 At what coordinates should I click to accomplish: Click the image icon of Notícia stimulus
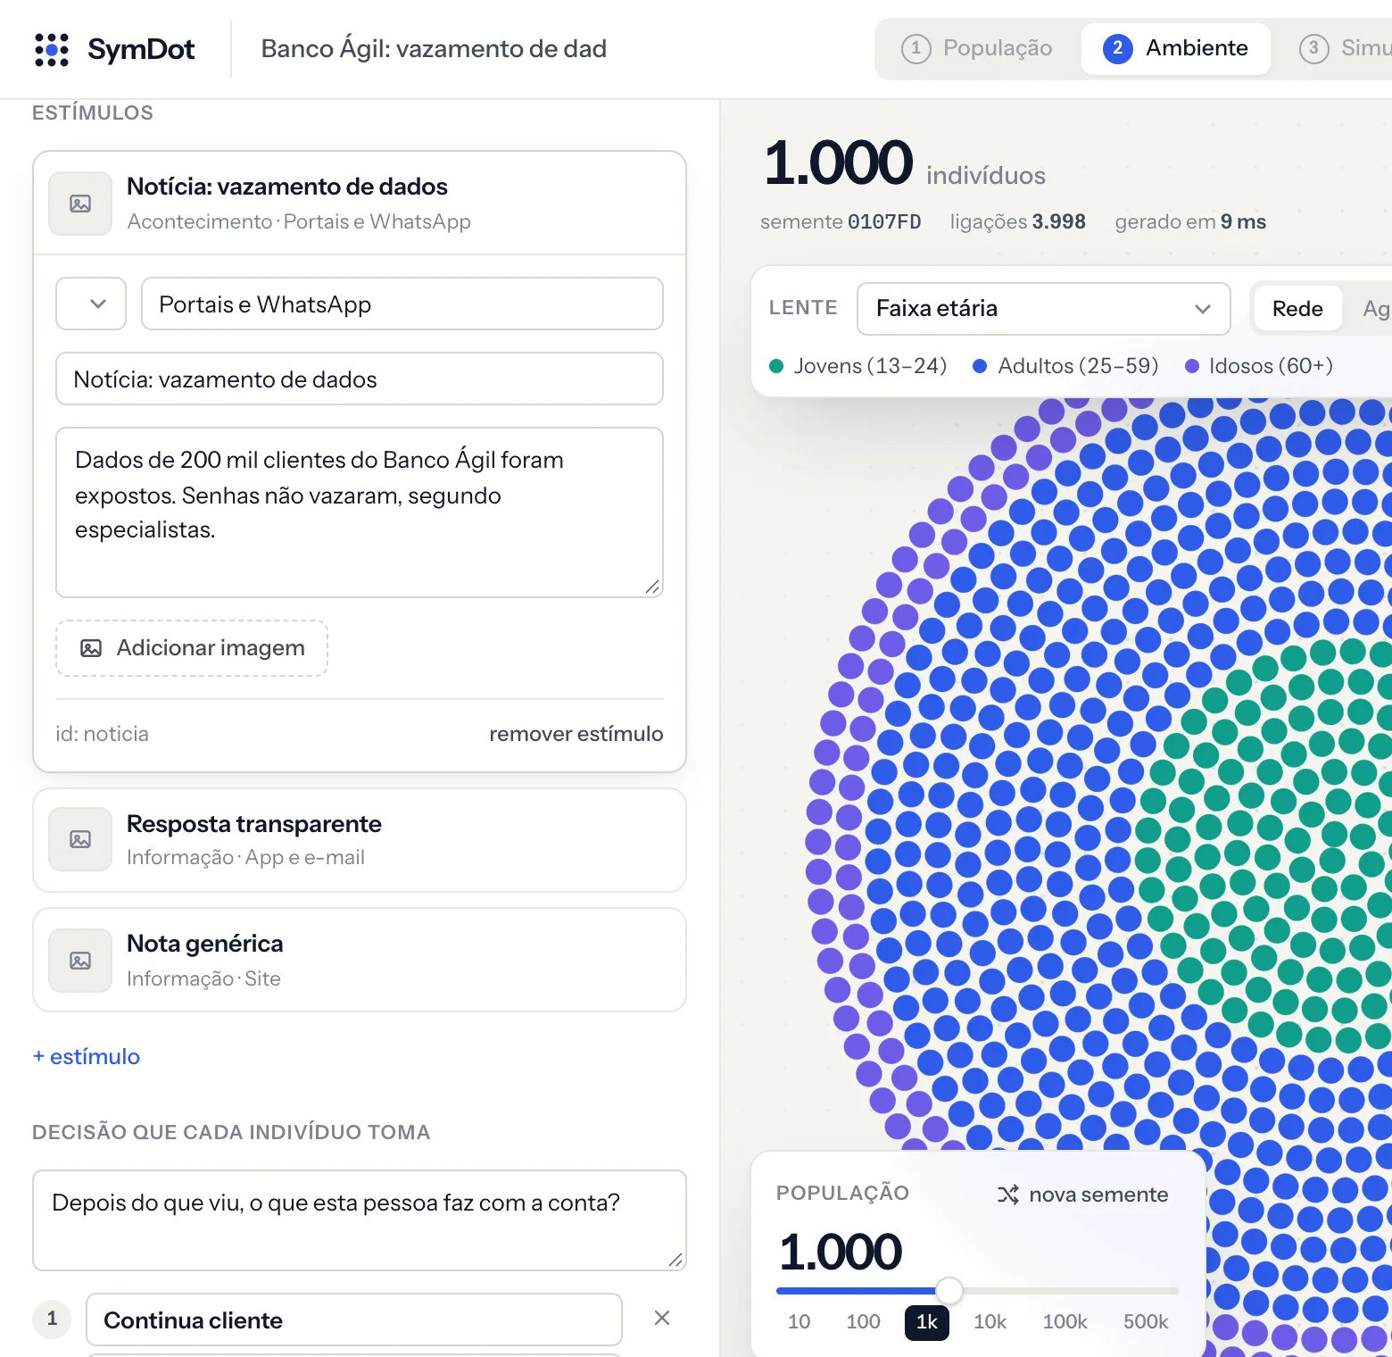[x=80, y=204]
